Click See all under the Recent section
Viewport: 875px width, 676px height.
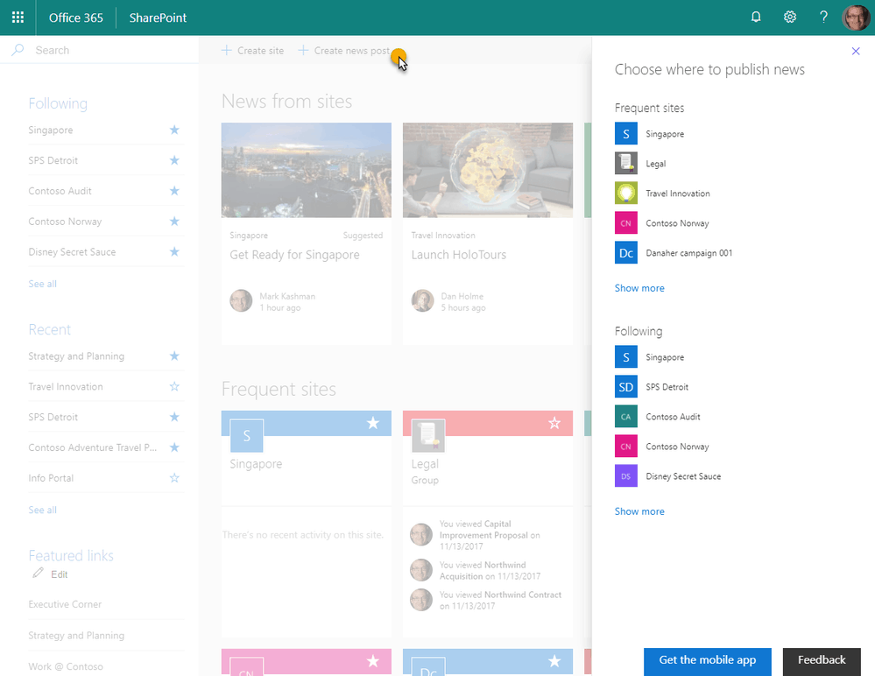click(x=43, y=510)
